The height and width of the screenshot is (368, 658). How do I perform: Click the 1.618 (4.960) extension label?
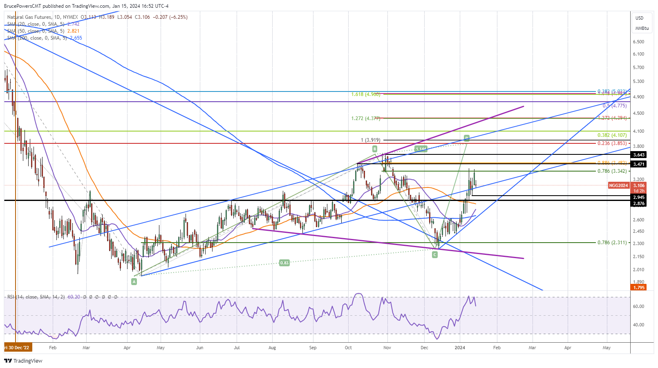(366, 94)
